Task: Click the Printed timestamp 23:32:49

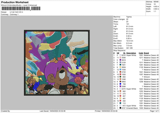Action: pyautogui.click(x=114, y=111)
